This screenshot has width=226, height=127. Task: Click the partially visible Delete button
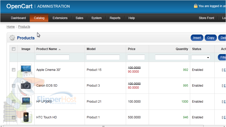[222, 38]
